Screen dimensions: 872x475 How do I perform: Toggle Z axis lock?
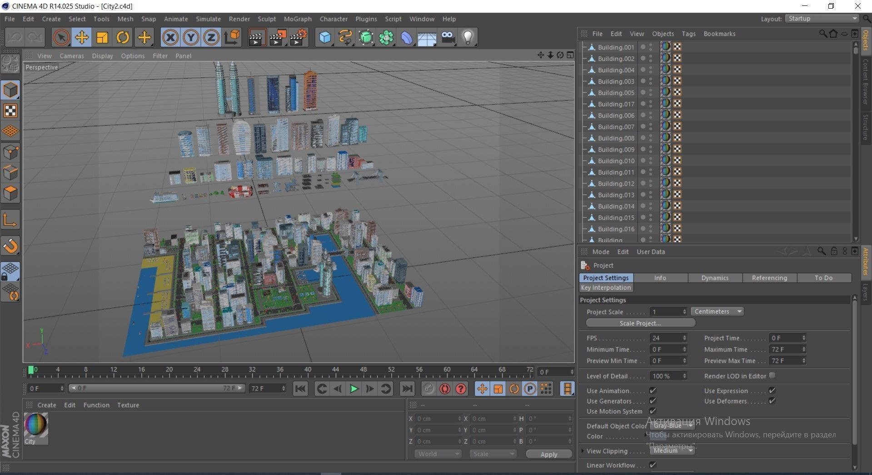[211, 37]
